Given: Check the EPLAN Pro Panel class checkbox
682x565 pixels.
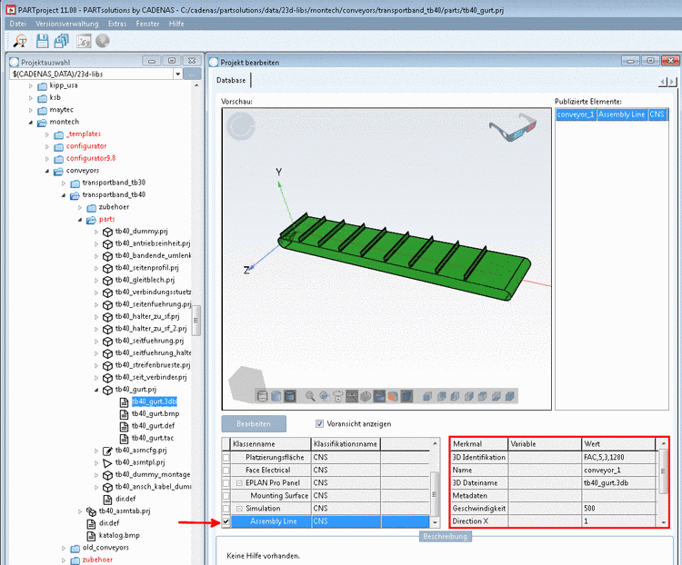Looking at the screenshot, I should 226,483.
